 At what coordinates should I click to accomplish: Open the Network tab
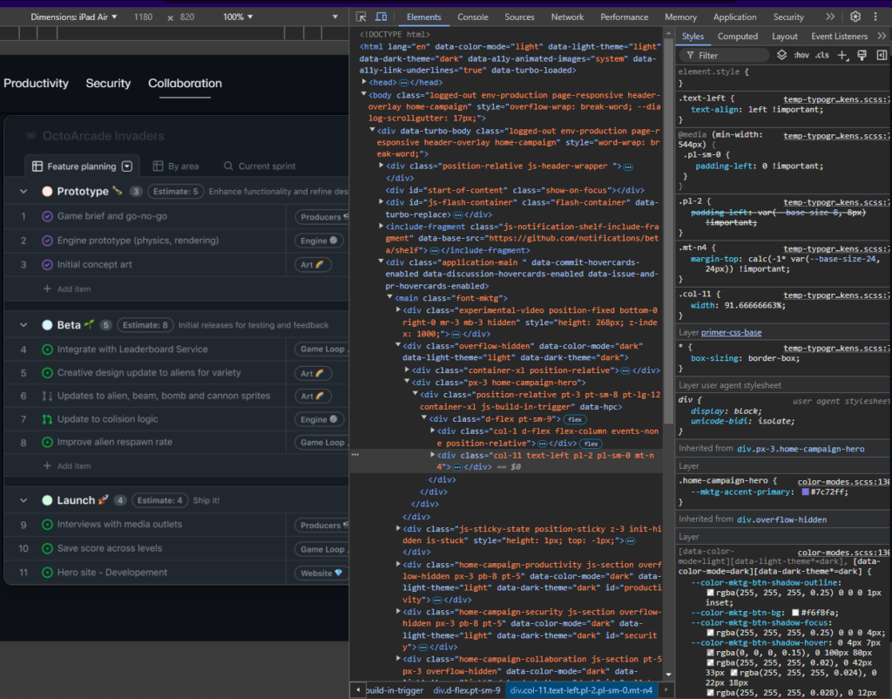pyautogui.click(x=567, y=17)
